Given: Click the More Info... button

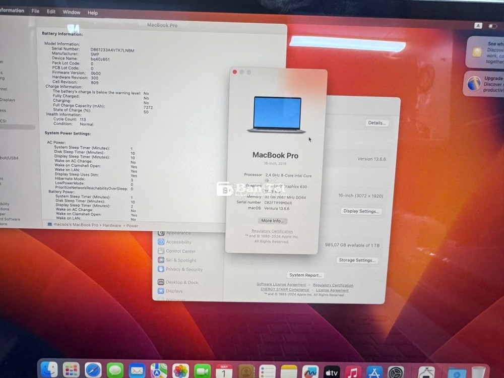Looking at the screenshot, I should pos(272,221).
